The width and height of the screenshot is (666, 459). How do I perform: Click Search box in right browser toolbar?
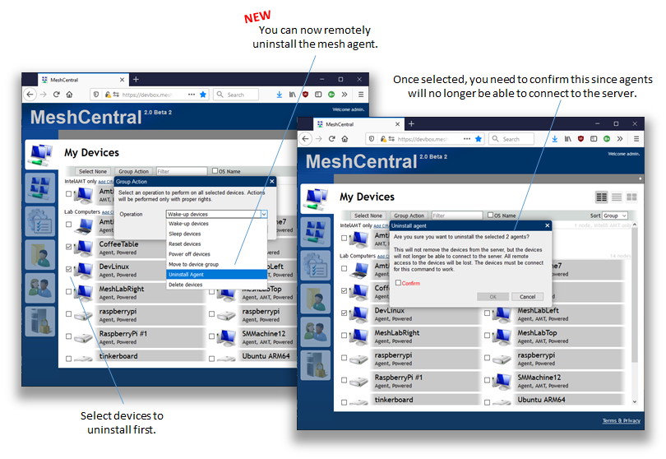[511, 139]
